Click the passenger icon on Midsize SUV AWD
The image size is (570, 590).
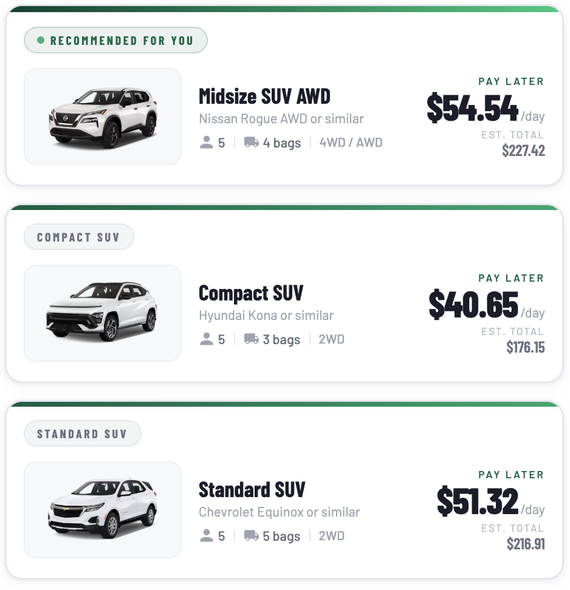coord(207,143)
